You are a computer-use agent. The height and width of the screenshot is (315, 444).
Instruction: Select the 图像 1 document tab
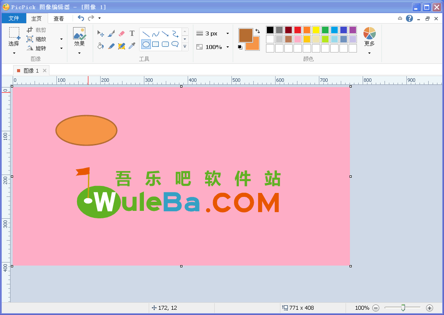31,70
